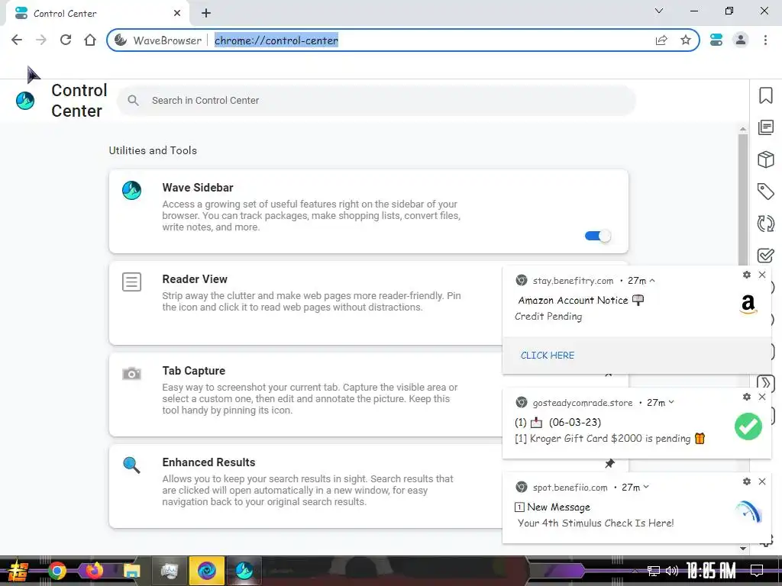Click the CLICK HERE notification link
This screenshot has width=782, height=586.
(547, 356)
